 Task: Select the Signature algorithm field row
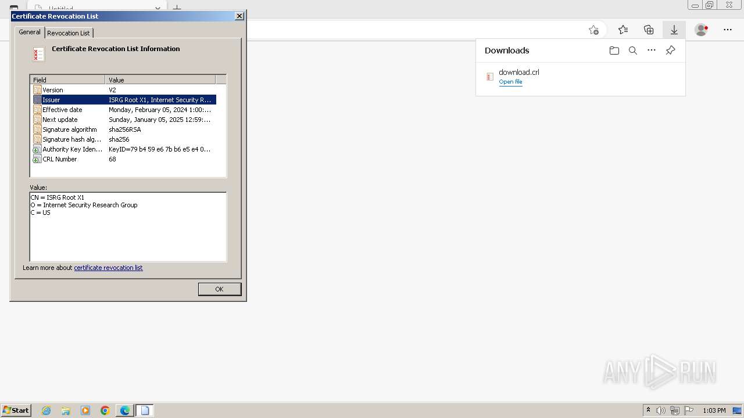click(124, 129)
